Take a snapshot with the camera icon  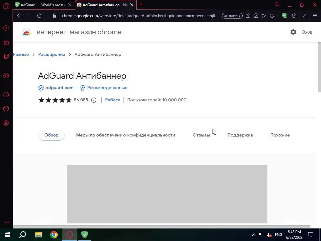256,16
